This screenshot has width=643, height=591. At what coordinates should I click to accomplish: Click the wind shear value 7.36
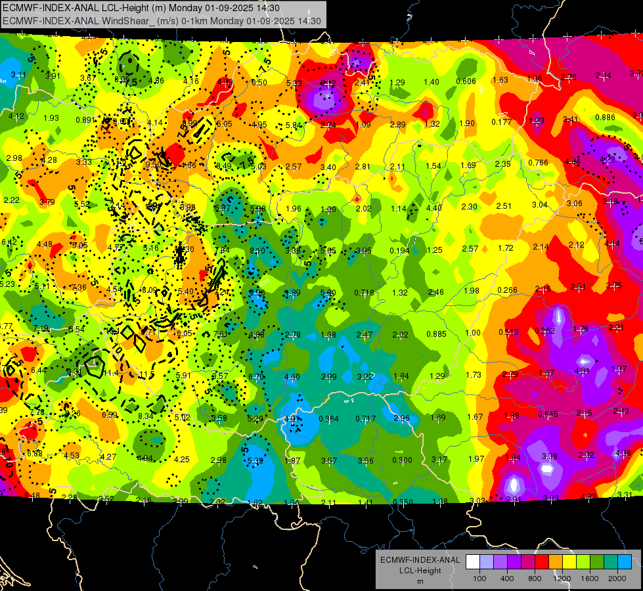(79, 288)
